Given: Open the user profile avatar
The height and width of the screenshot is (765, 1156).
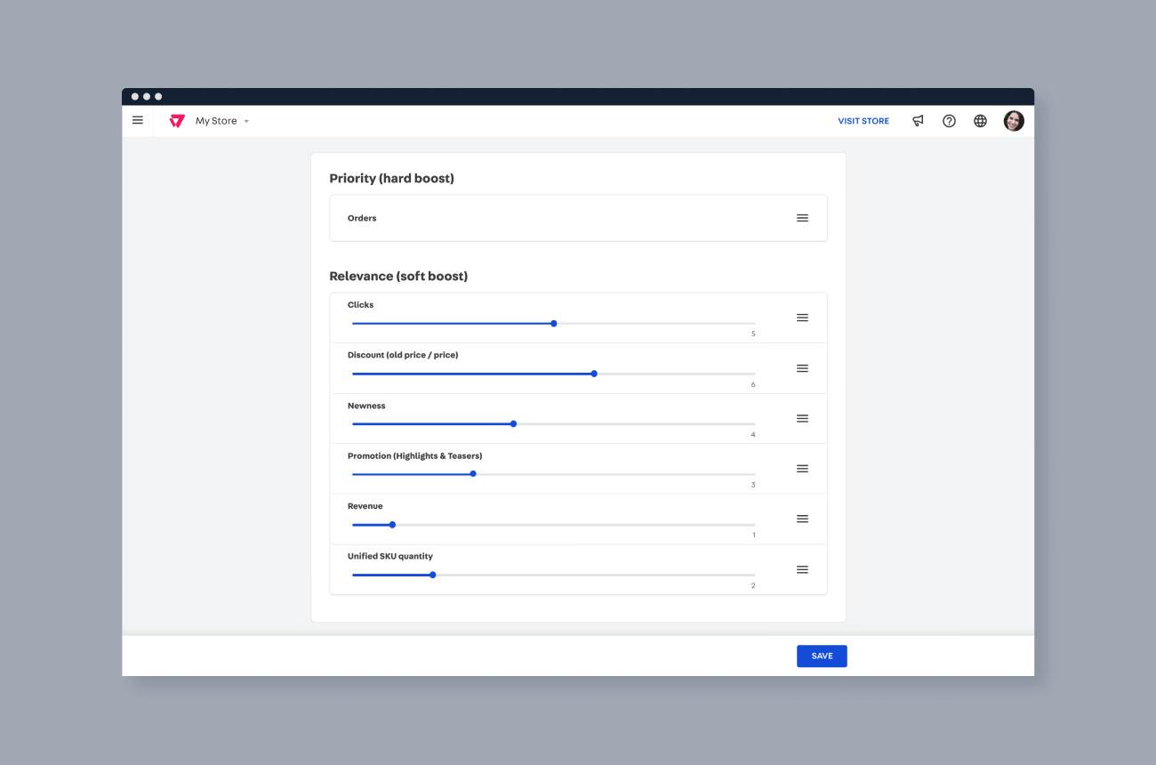Looking at the screenshot, I should coord(1013,120).
